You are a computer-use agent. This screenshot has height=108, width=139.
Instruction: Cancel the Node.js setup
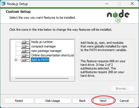(124, 101)
